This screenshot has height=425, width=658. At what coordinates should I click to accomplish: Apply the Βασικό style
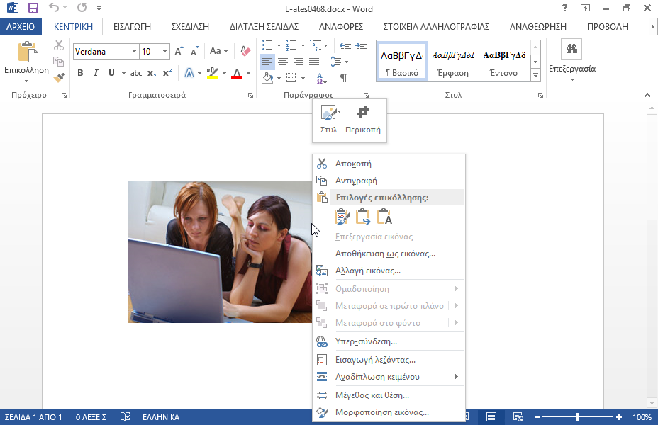[x=401, y=61]
